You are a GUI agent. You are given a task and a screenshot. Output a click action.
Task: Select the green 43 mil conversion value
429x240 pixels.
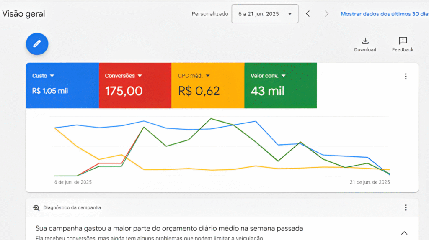[x=268, y=91]
